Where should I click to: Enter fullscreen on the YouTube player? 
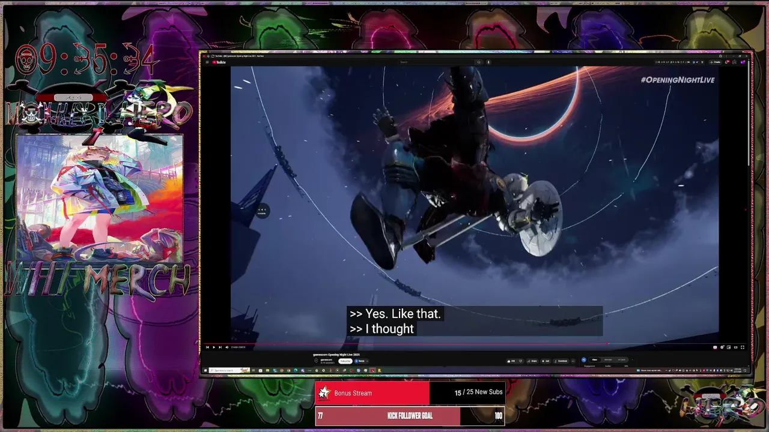point(743,347)
